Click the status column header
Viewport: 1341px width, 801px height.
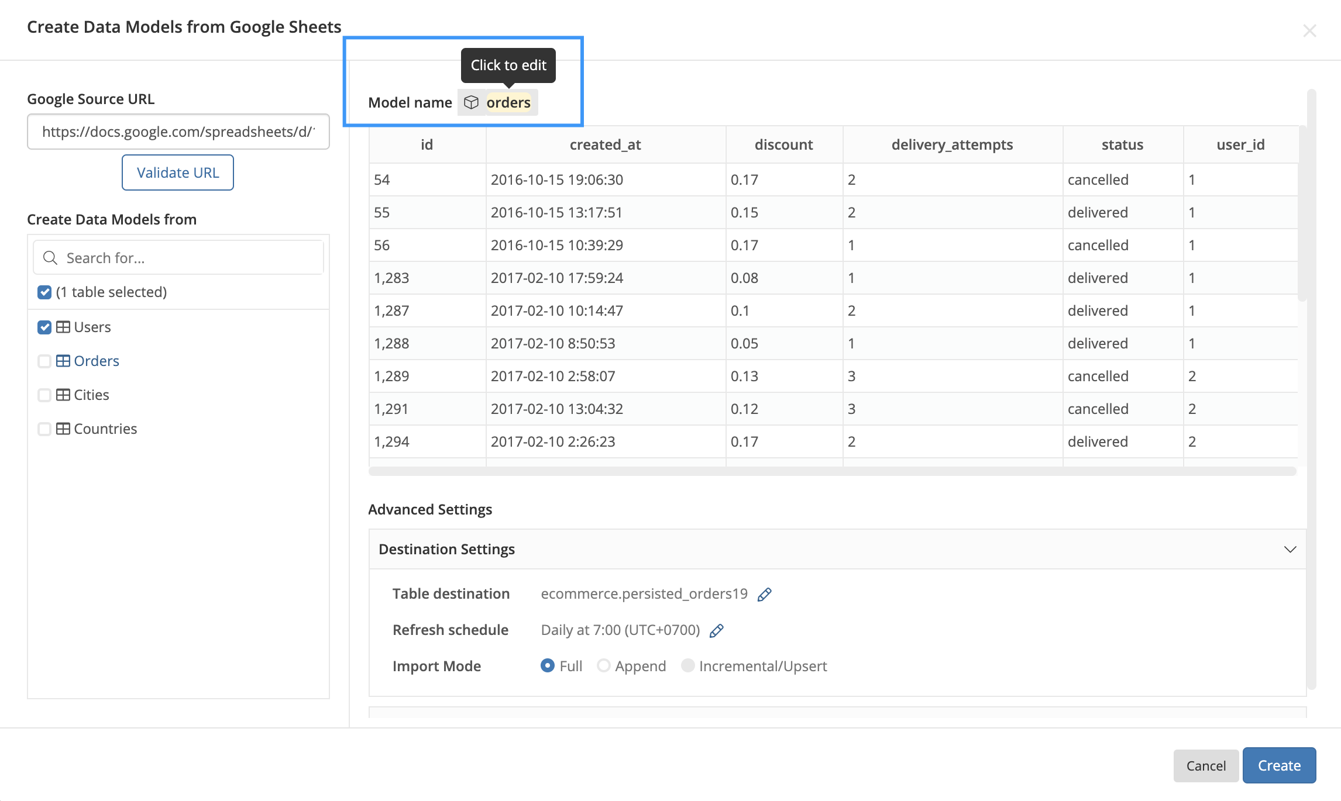click(1123, 144)
